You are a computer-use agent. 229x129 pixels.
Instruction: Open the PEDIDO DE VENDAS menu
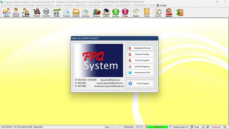[45, 5]
